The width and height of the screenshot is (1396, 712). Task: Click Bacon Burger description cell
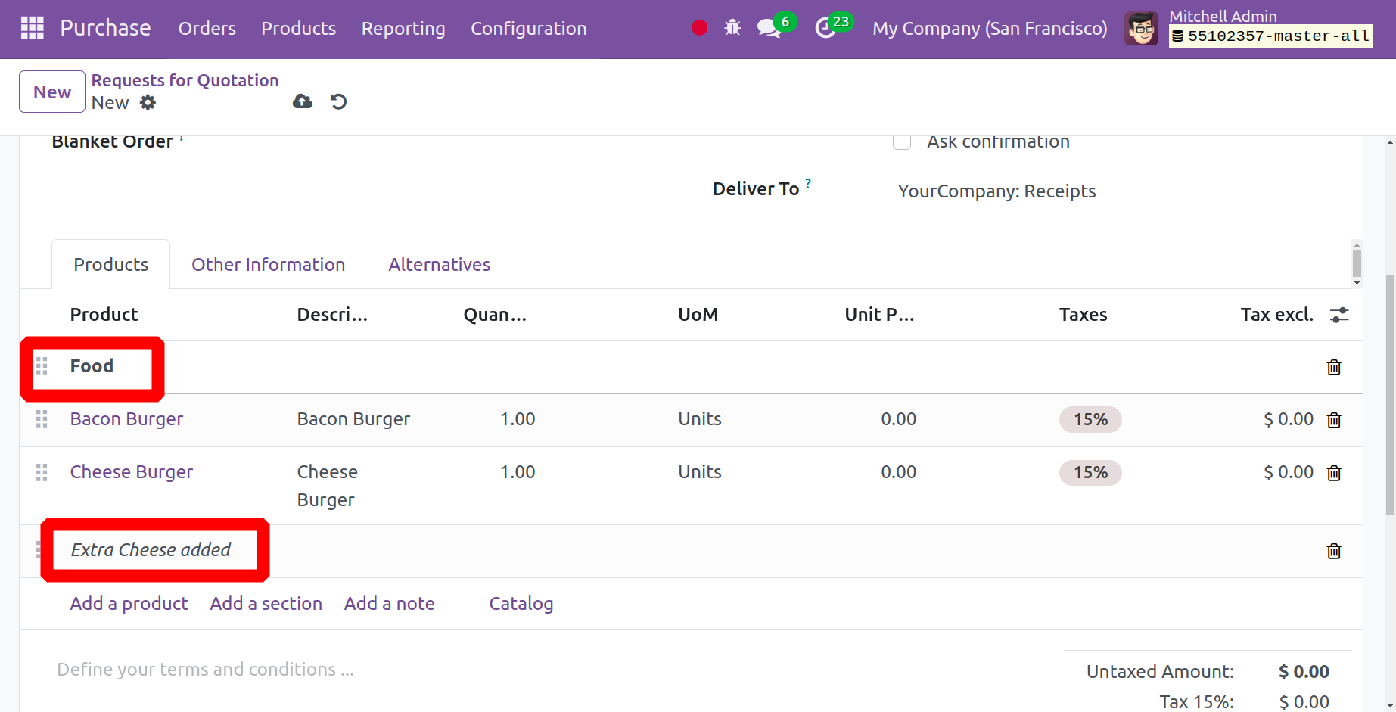point(354,419)
